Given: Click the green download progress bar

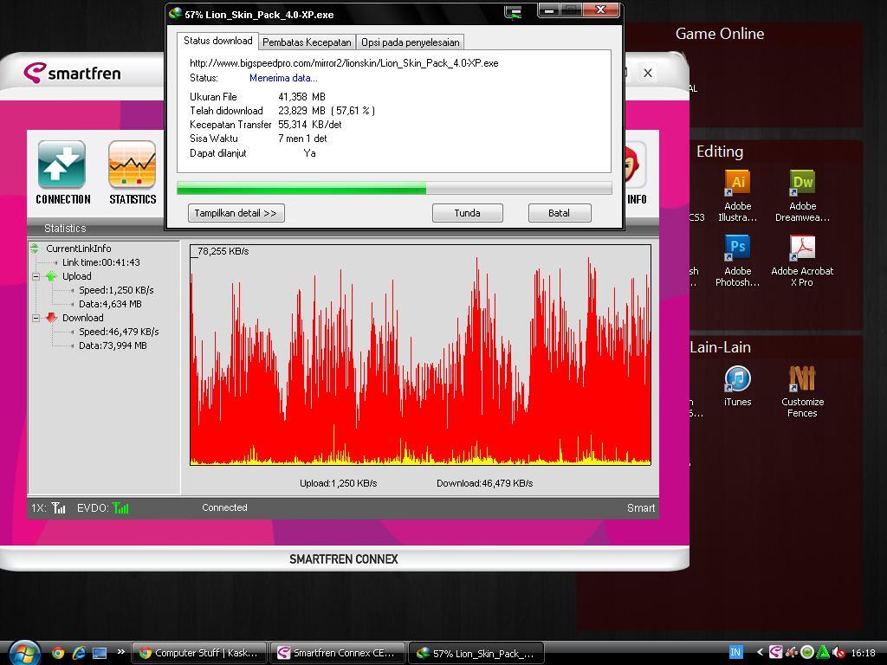Looking at the screenshot, I should [x=301, y=188].
